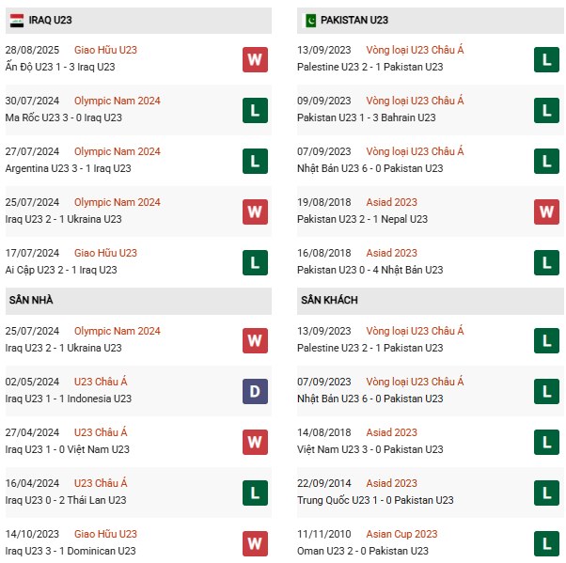The image size is (566, 563).
Task: Click the Iraq flag icon
Action: pos(17,19)
